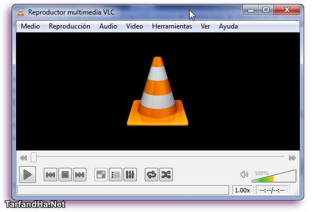The width and height of the screenshot is (312, 212).
Task: Mute audio via the speaker icon
Action: pyautogui.click(x=244, y=175)
